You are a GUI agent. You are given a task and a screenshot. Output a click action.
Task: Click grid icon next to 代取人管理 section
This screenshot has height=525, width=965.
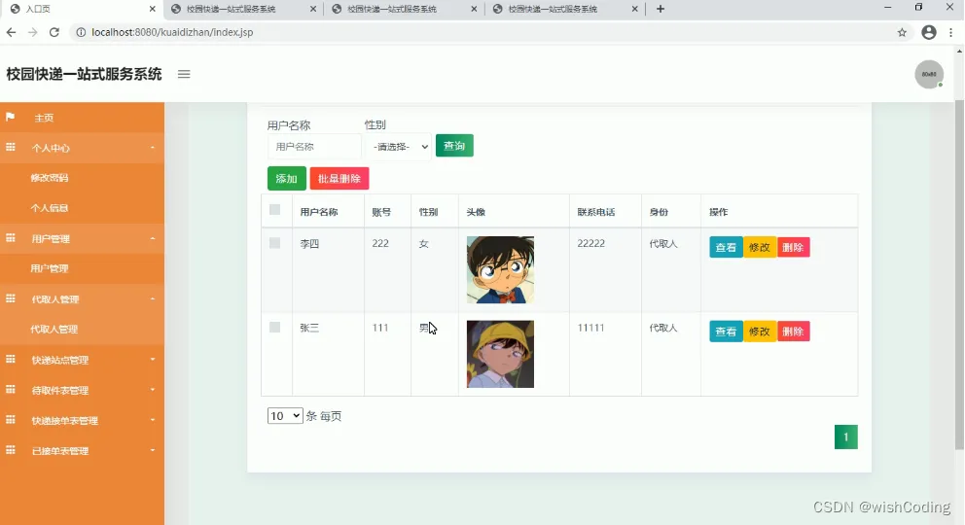click(x=11, y=298)
